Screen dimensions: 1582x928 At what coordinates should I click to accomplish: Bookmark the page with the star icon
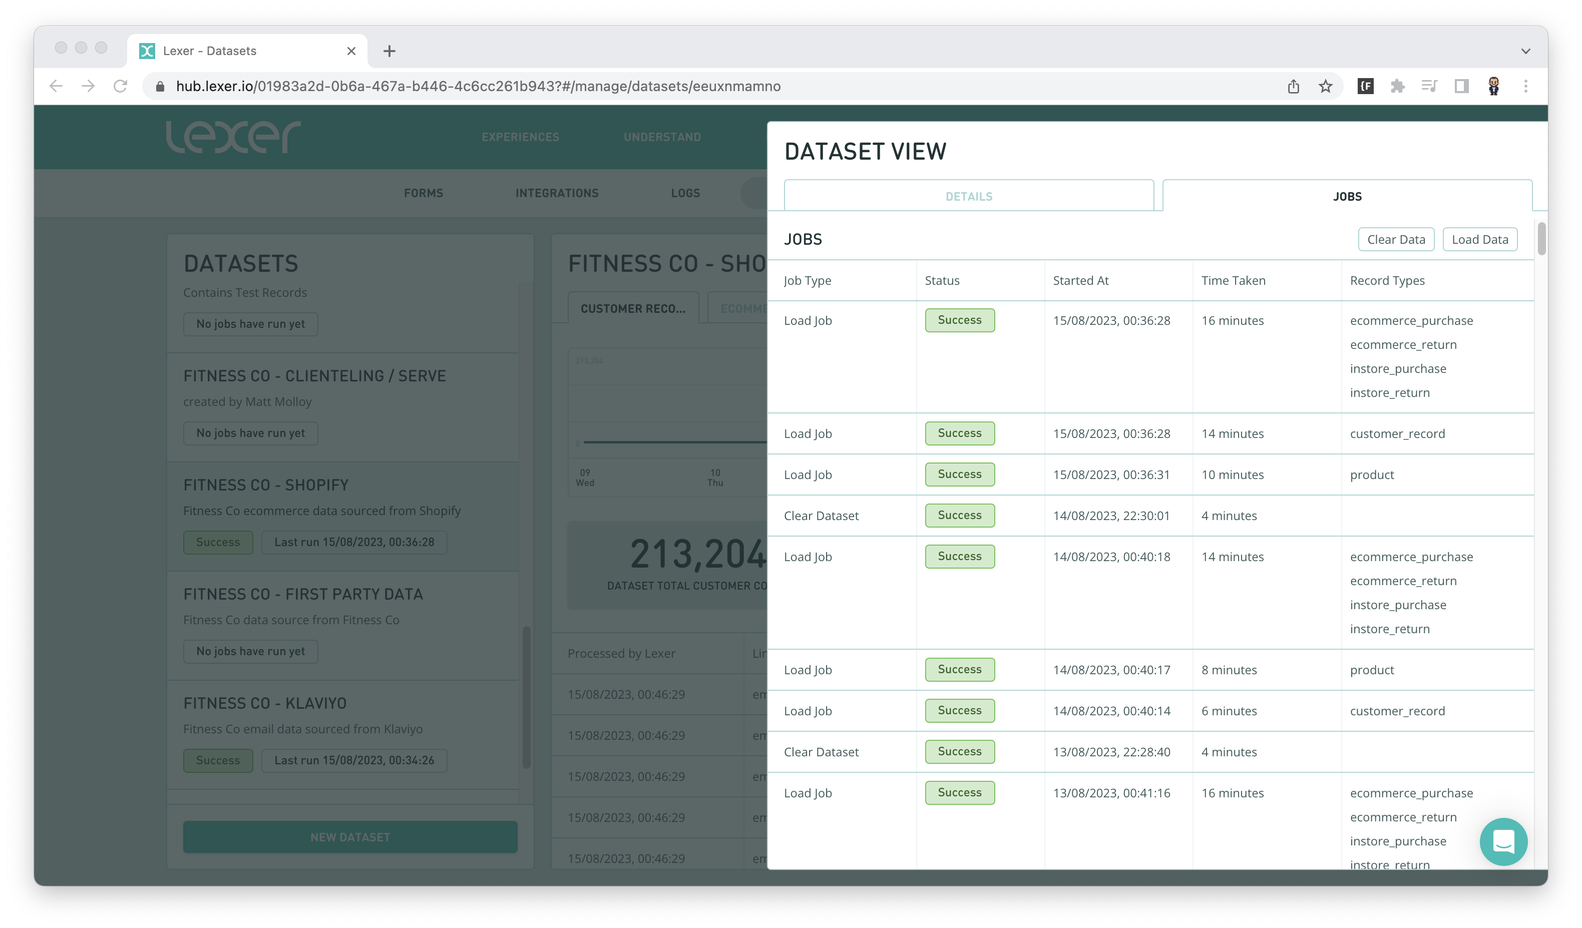coord(1325,86)
